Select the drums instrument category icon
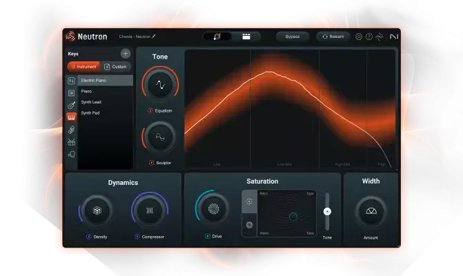Screen dimensions: 463x276 71,142
